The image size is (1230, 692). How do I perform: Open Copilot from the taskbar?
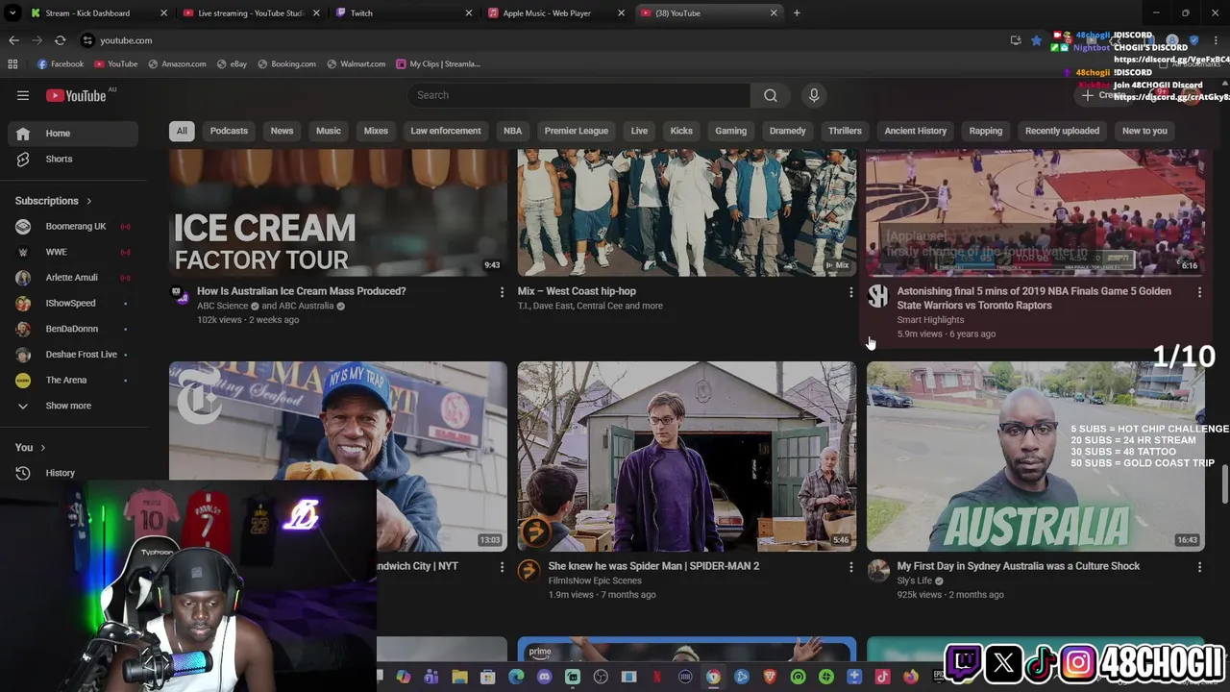pos(404,678)
